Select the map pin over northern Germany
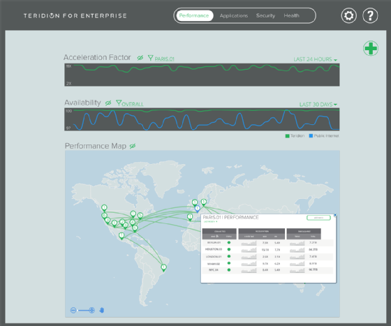391x326 pixels. 204,202
